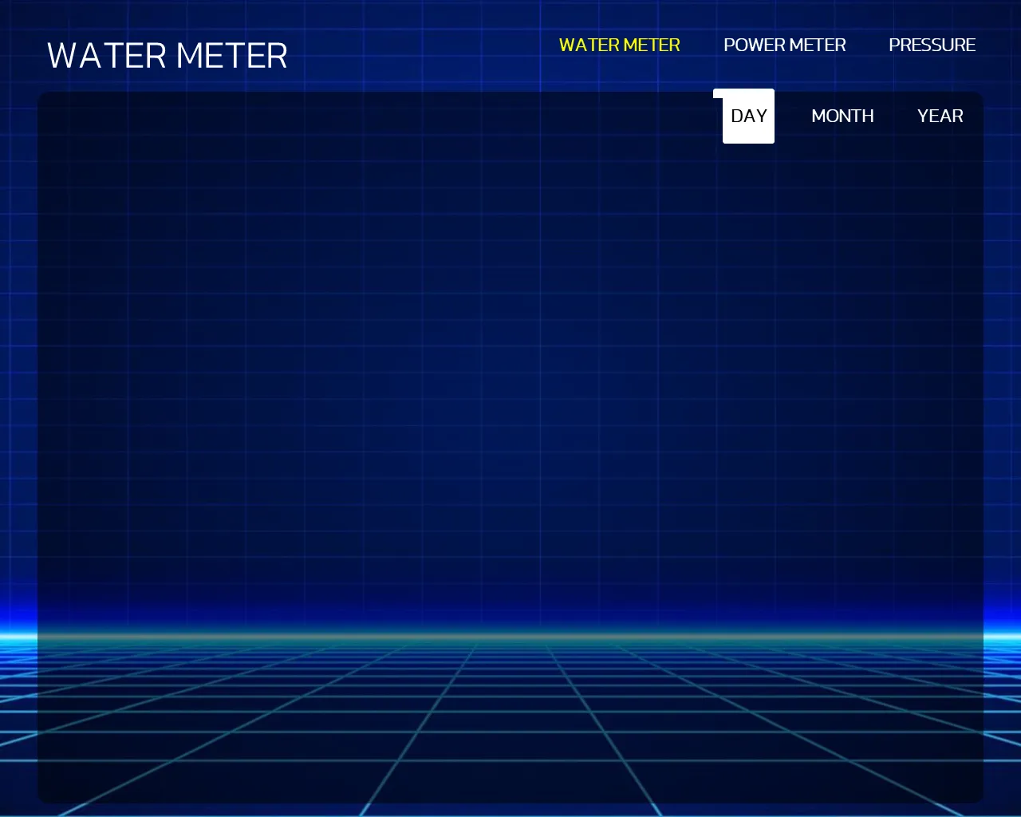Show the YEAR tab view
This screenshot has height=817, width=1021.
pyautogui.click(x=940, y=116)
